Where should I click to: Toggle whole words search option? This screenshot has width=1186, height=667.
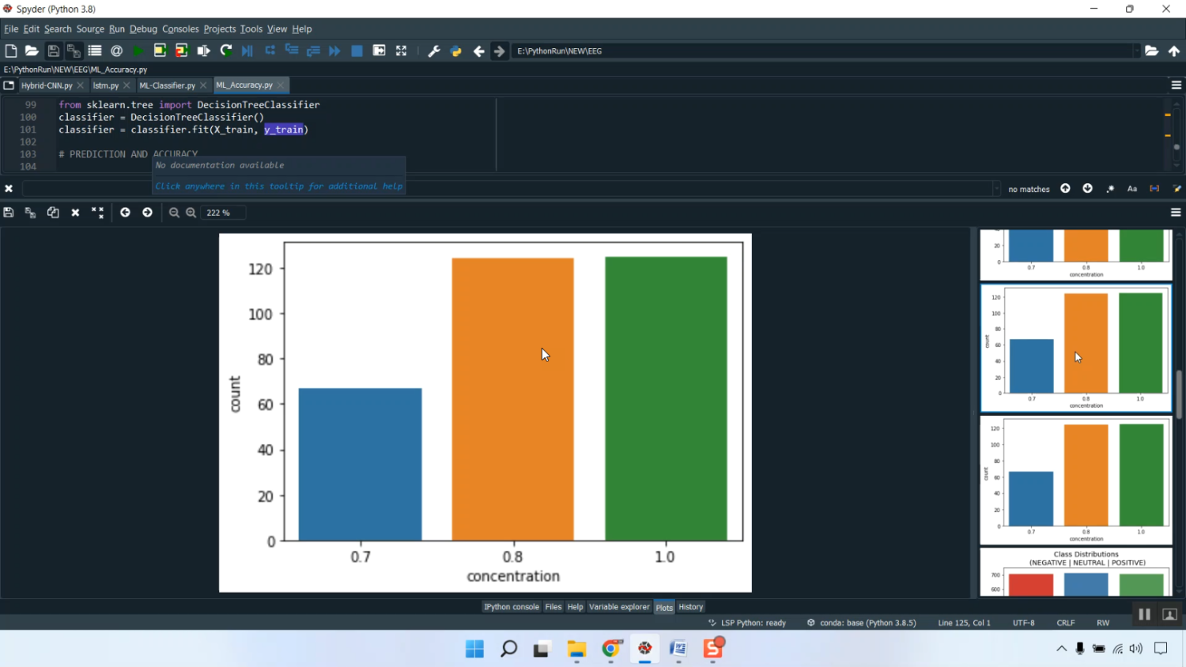point(1154,189)
